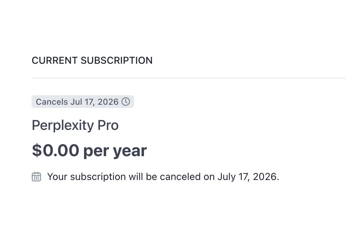
Task: Select the CURRENT SUBSCRIPTION heading
Action: click(92, 61)
